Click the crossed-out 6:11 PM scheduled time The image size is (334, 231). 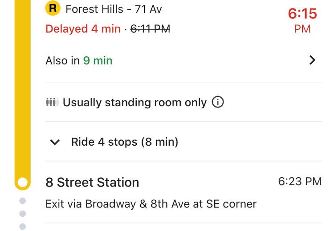(x=150, y=29)
